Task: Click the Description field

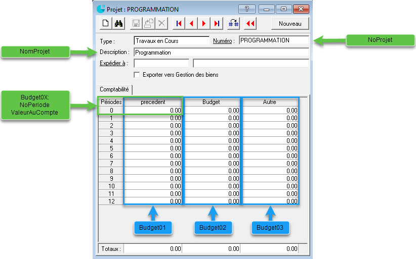Action: click(221, 52)
